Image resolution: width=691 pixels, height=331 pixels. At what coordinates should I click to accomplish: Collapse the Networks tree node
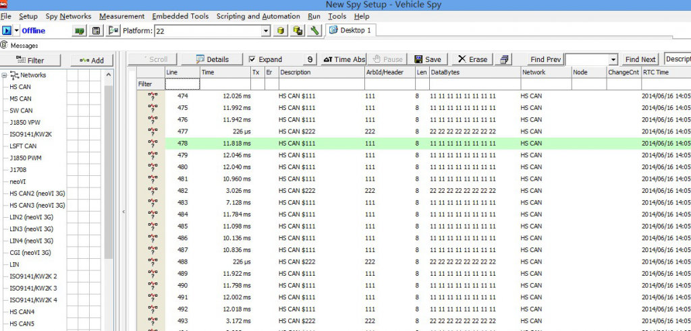tap(5, 76)
